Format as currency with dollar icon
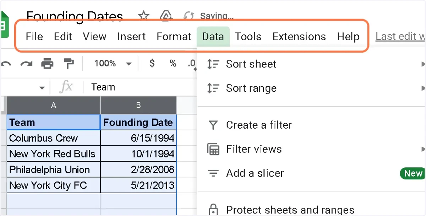Image resolution: width=426 pixels, height=216 pixels. 152,64
